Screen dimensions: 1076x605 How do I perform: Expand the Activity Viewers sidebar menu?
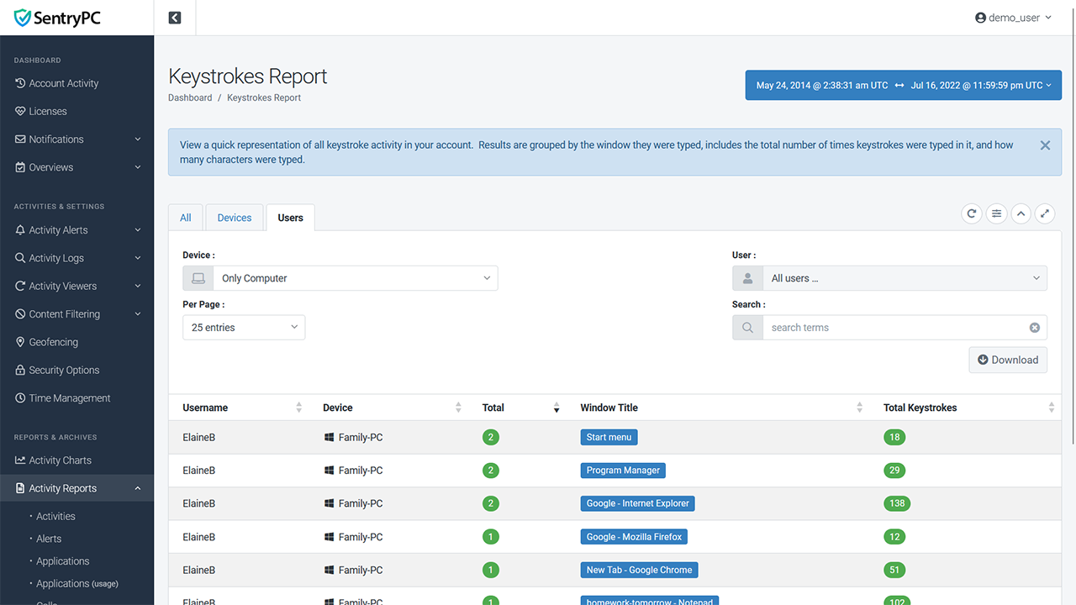76,286
